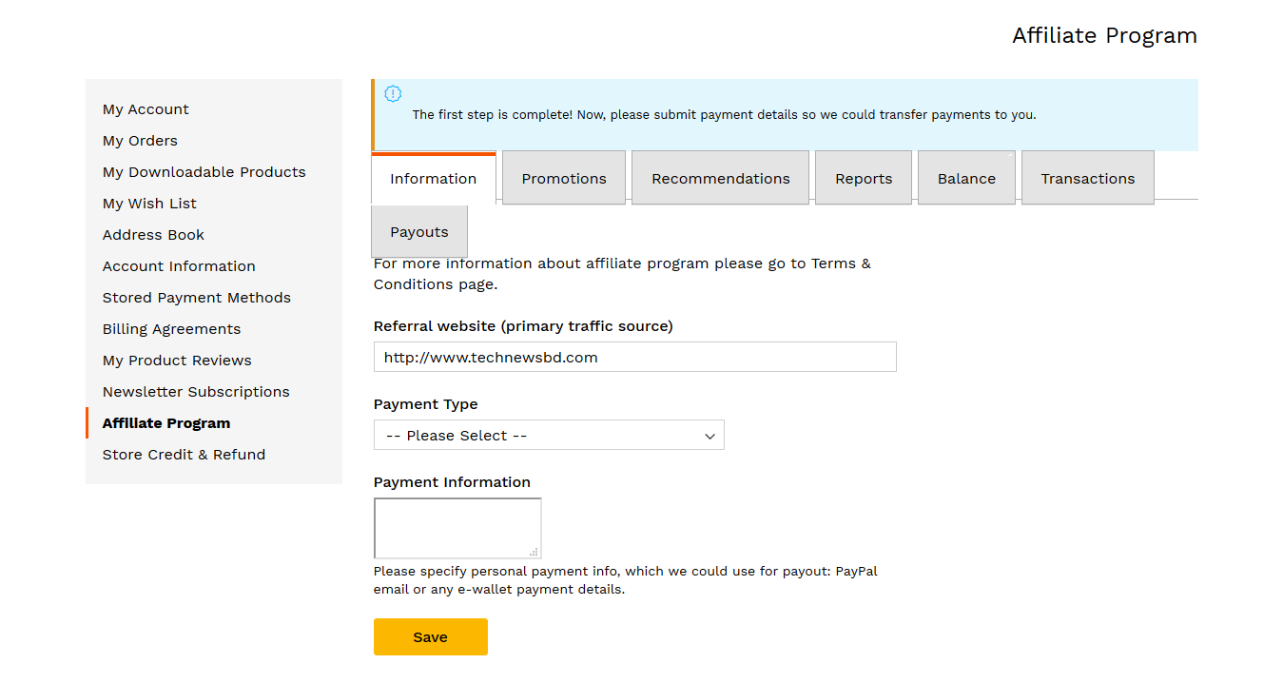This screenshot has width=1283, height=683.
Task: Click the Referral website input field
Action: (634, 358)
